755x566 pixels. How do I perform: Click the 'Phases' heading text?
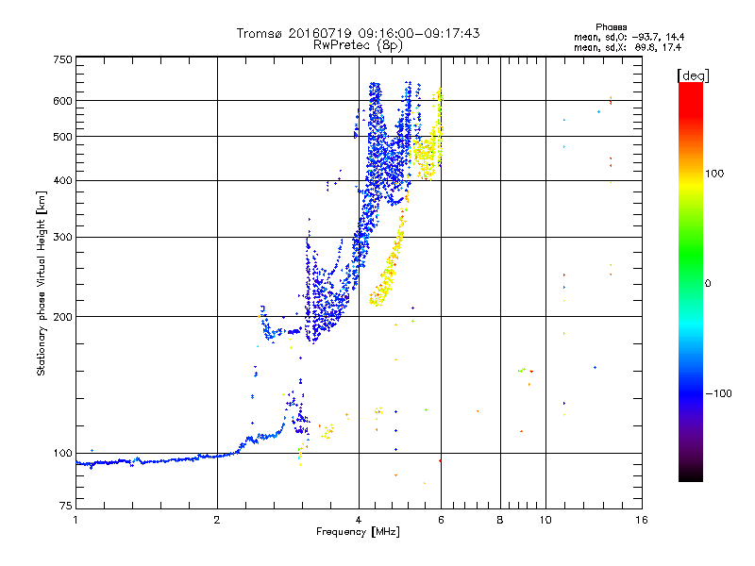pyautogui.click(x=611, y=27)
